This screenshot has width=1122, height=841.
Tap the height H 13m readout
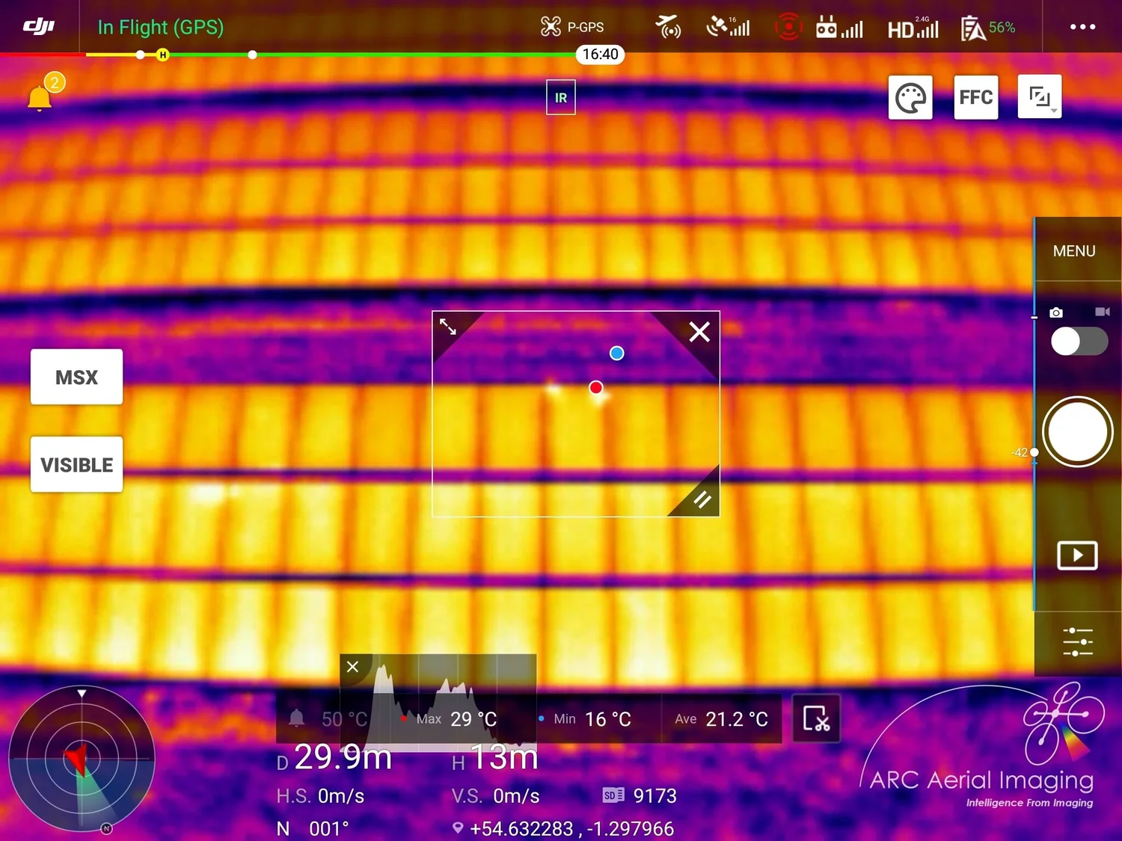(495, 757)
